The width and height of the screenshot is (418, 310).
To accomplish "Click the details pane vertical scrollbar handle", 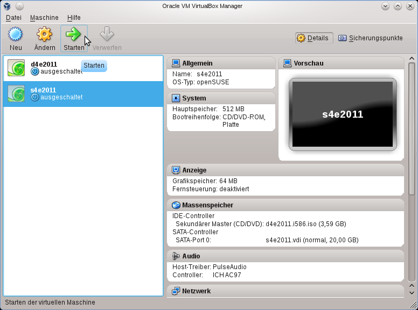I will [x=412, y=129].
